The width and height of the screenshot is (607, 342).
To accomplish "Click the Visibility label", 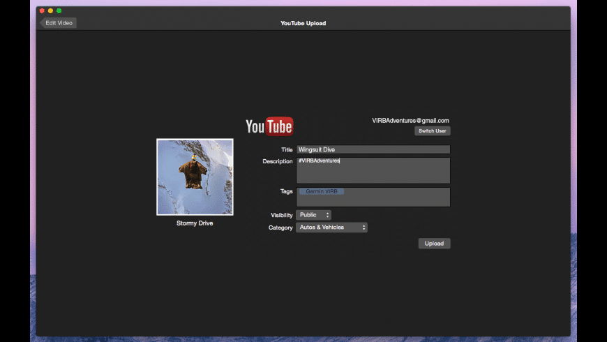I will coord(281,215).
